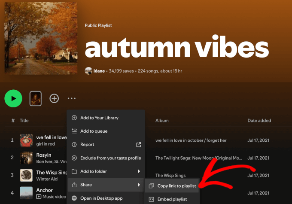Open the autumn vibes playlist cover image
292x204 pixels.
pyautogui.click(x=41, y=38)
